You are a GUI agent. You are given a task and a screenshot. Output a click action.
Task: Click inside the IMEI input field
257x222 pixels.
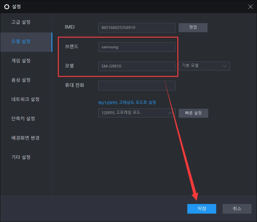[137, 27]
